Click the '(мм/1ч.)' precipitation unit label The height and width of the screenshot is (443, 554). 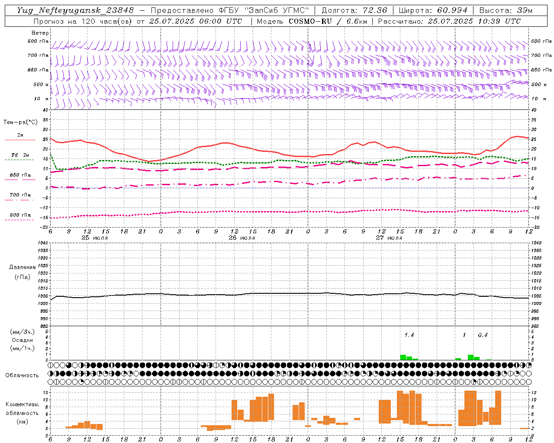pos(22,348)
